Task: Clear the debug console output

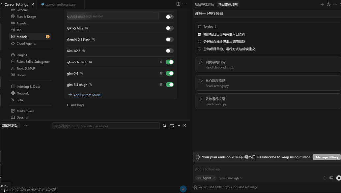Action: 172,126
